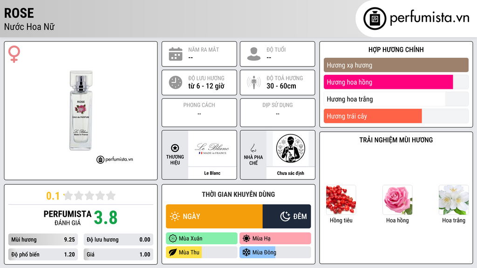Click the perfumista.vn bottle logo icon
This screenshot has height=268, width=477.
[x=375, y=19]
